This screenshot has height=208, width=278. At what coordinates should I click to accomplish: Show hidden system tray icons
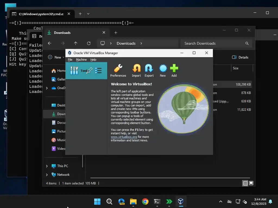pos(221,201)
